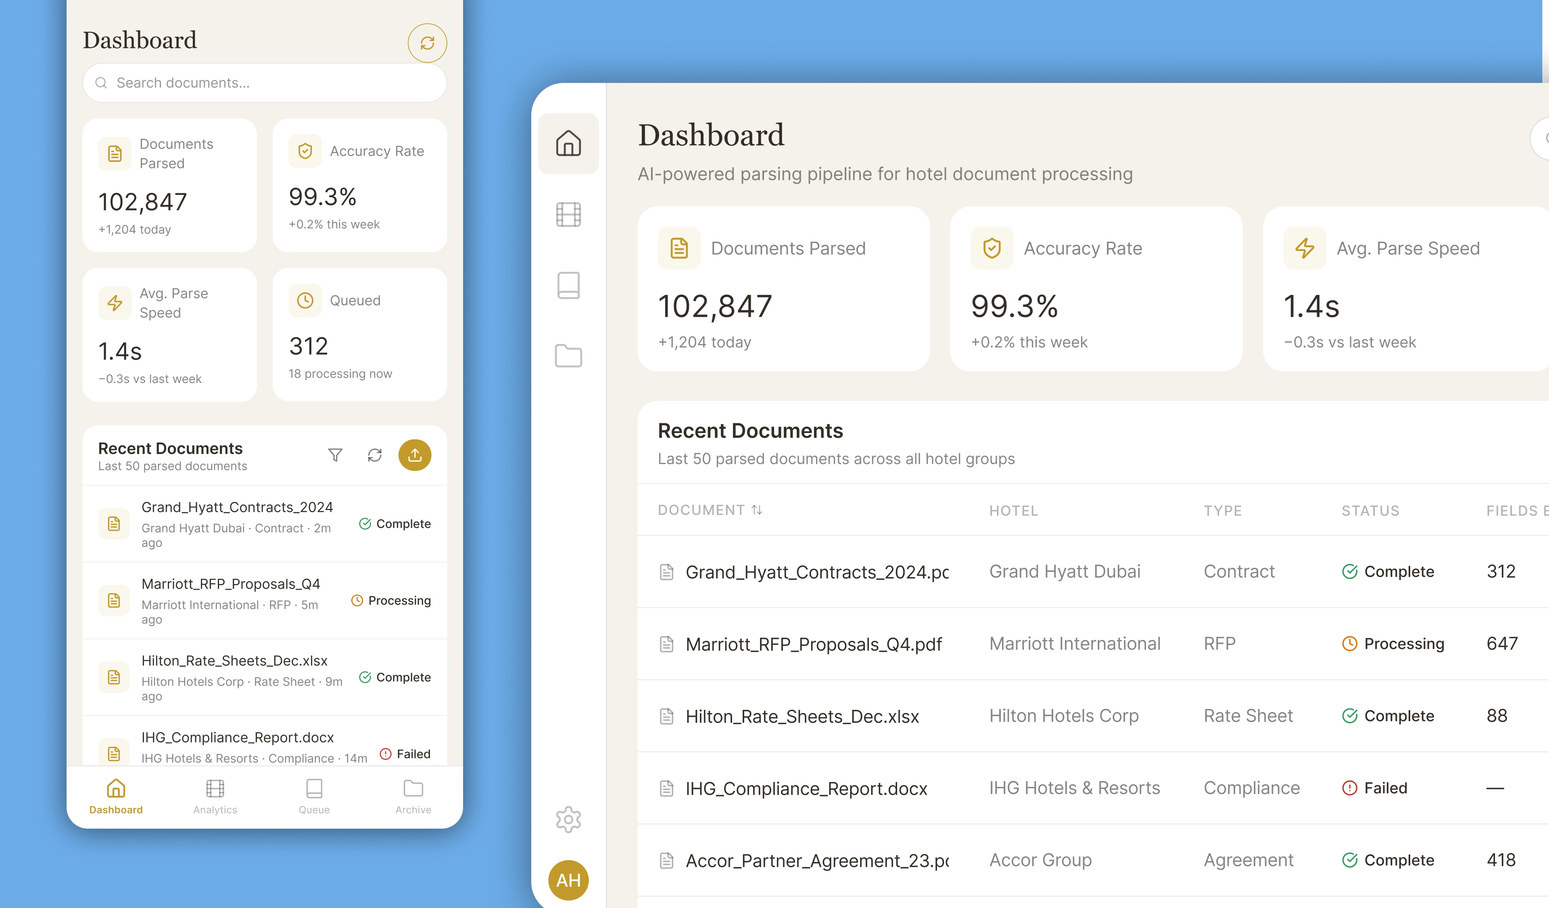Open Hilton_Rate_Sheets_Dec.xlsx in the mobile document list
The height and width of the screenshot is (908, 1549).
click(264, 678)
